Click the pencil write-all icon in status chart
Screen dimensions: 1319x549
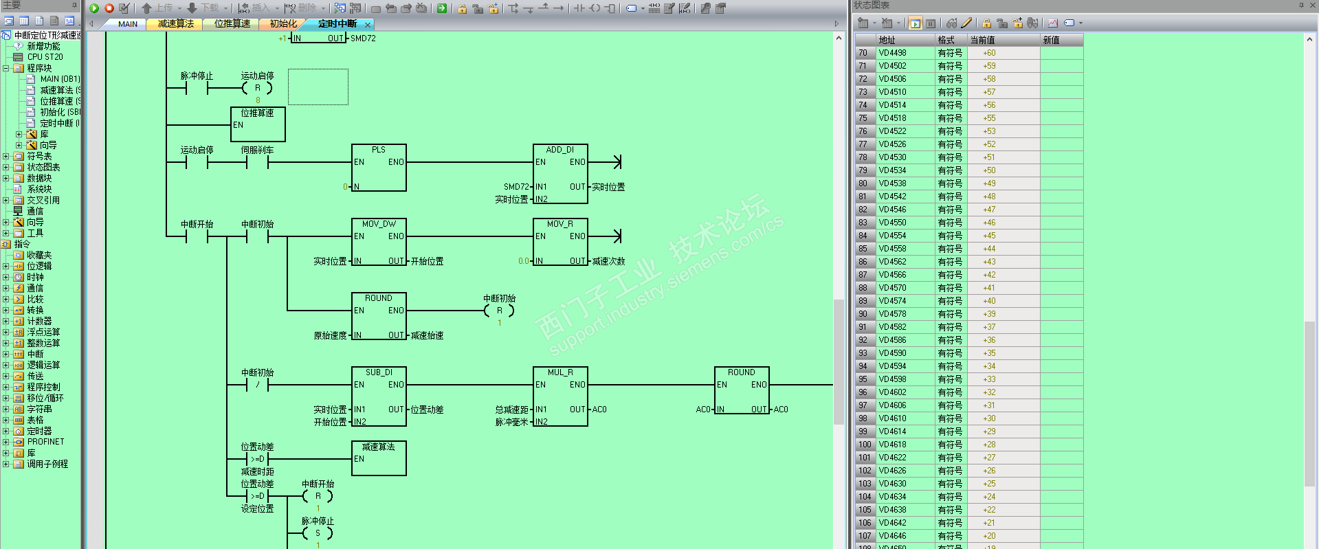click(x=966, y=23)
